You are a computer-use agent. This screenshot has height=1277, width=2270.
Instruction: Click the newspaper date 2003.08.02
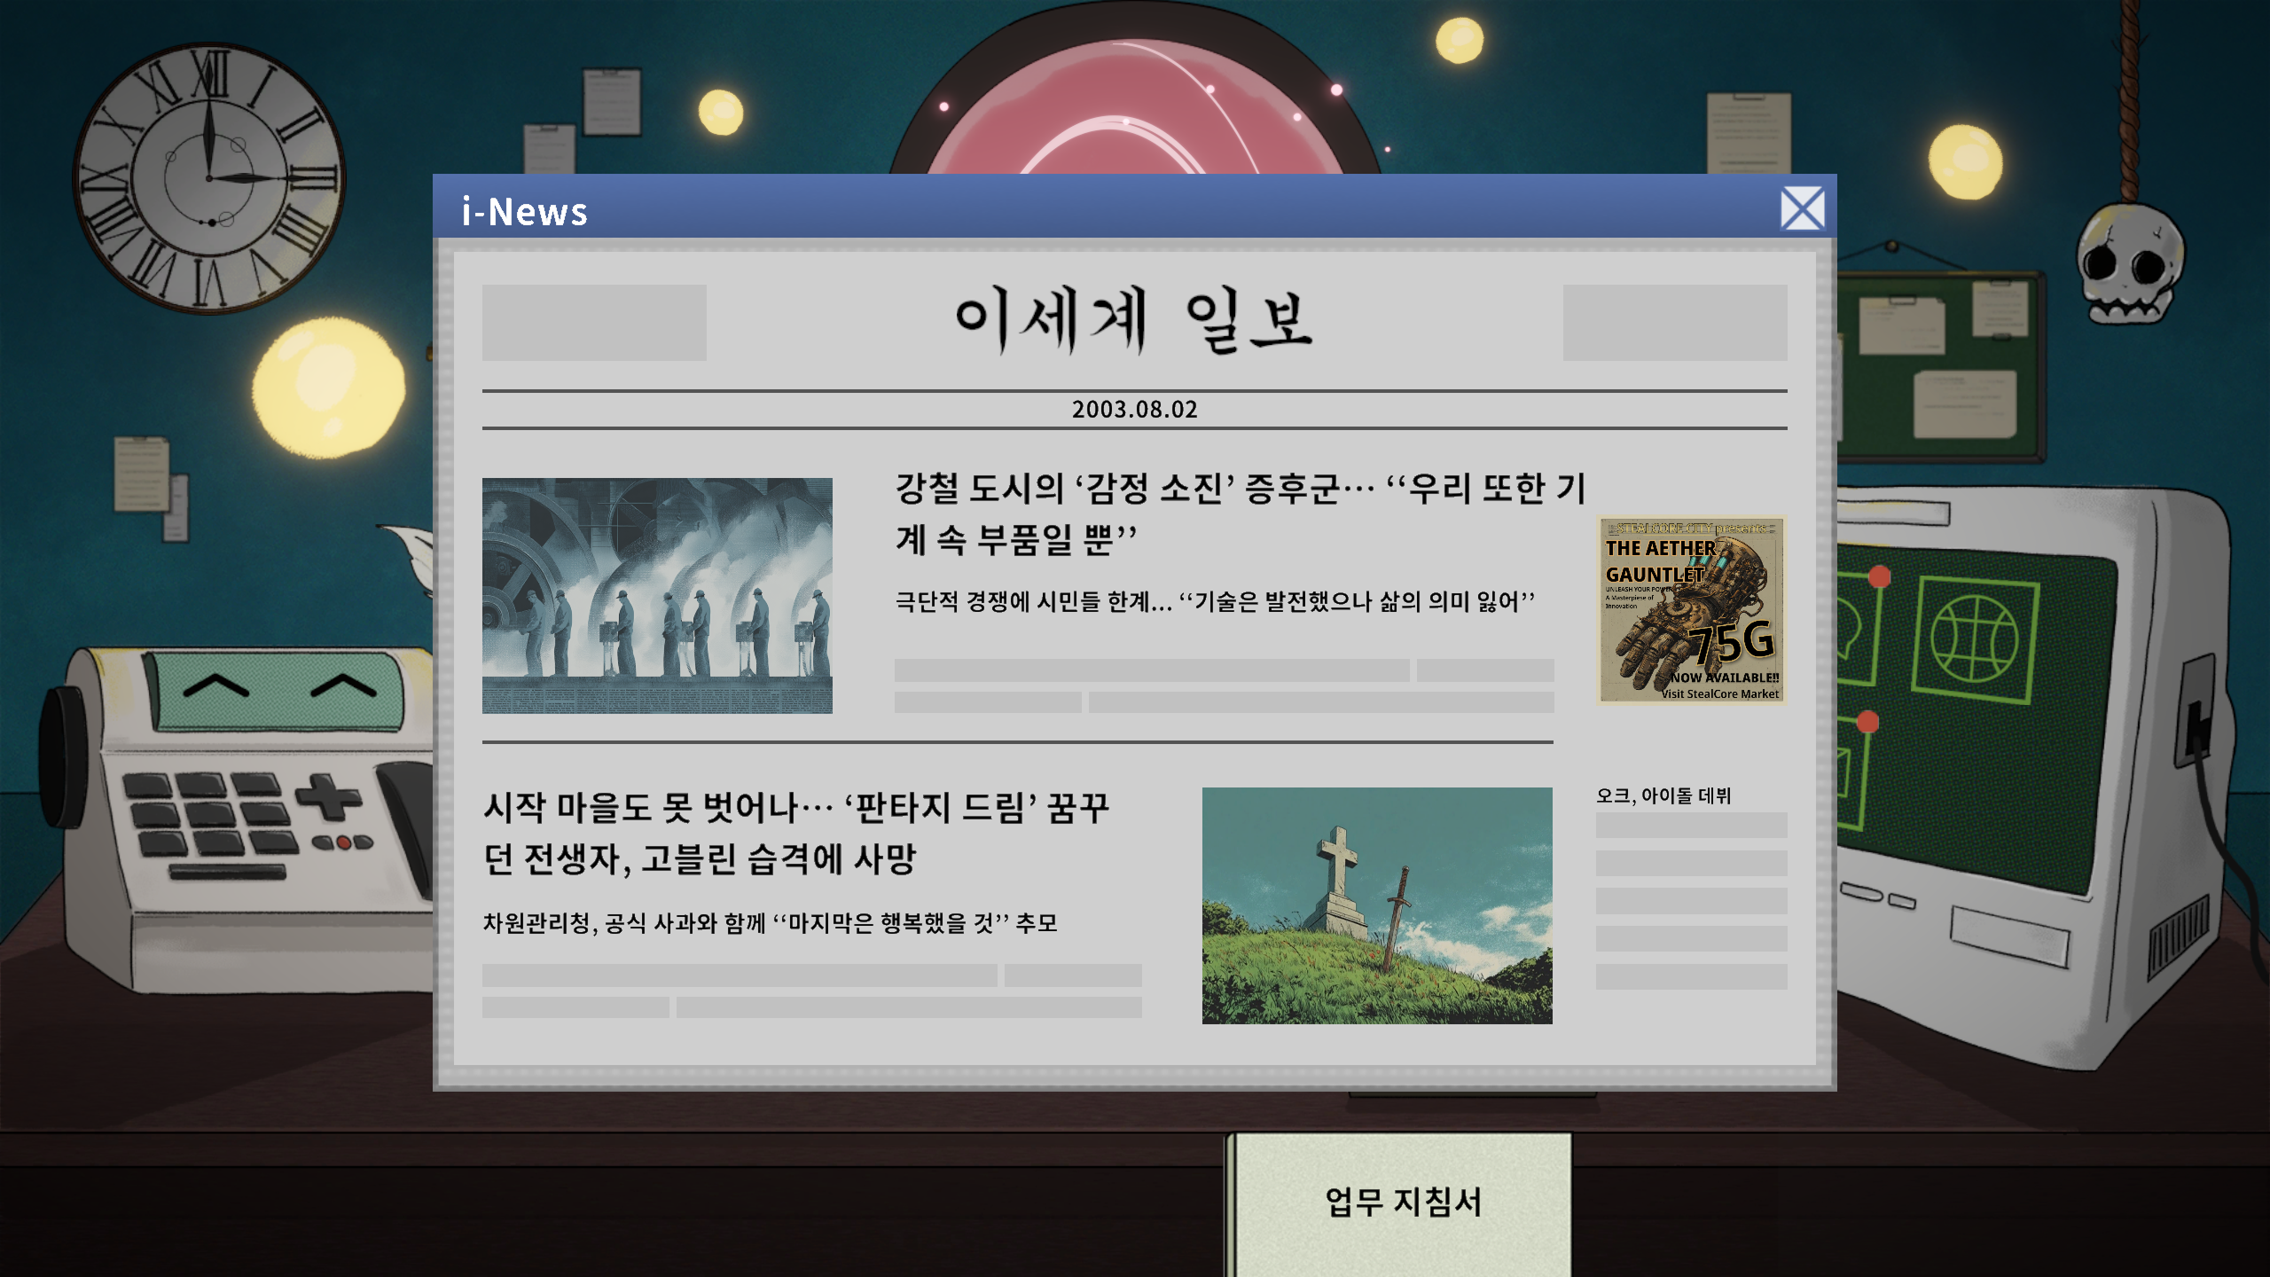[x=1134, y=409]
